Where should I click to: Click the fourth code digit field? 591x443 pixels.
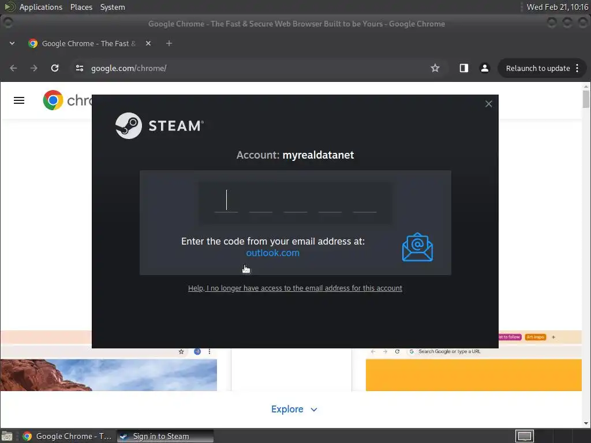tap(330, 201)
